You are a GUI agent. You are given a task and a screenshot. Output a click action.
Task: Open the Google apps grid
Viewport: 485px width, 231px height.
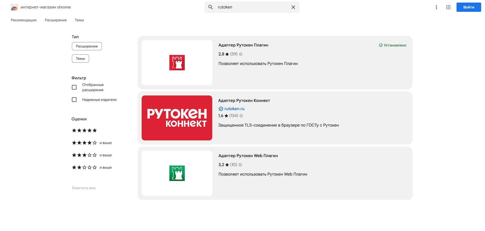click(448, 7)
